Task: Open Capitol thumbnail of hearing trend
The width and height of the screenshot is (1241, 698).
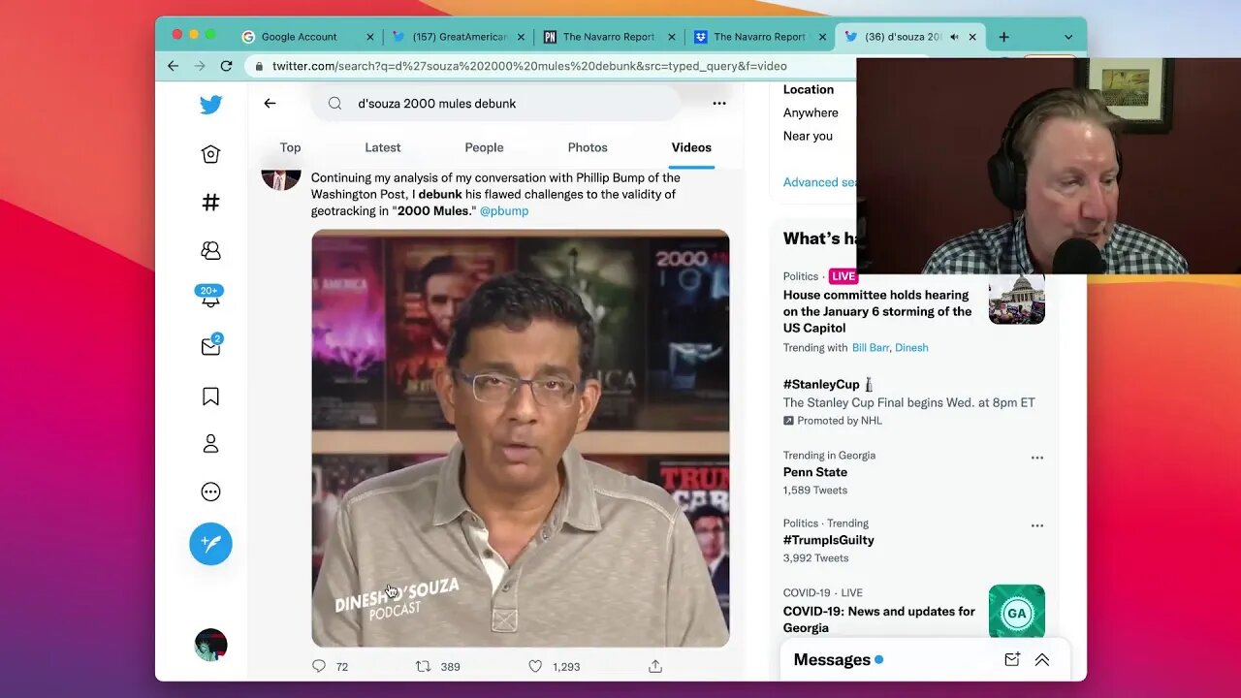Action: click(x=1017, y=296)
